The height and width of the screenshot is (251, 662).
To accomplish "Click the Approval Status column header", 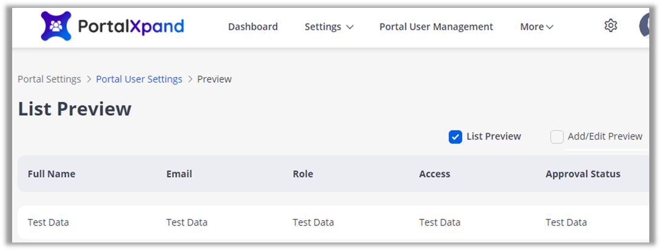I will (x=583, y=174).
